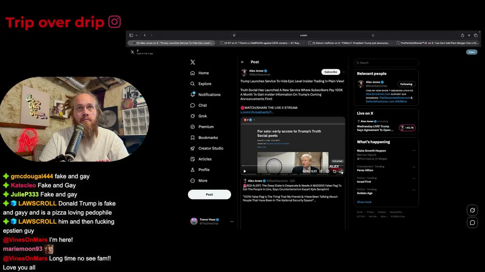Click Show more under What's happening

coord(364,202)
